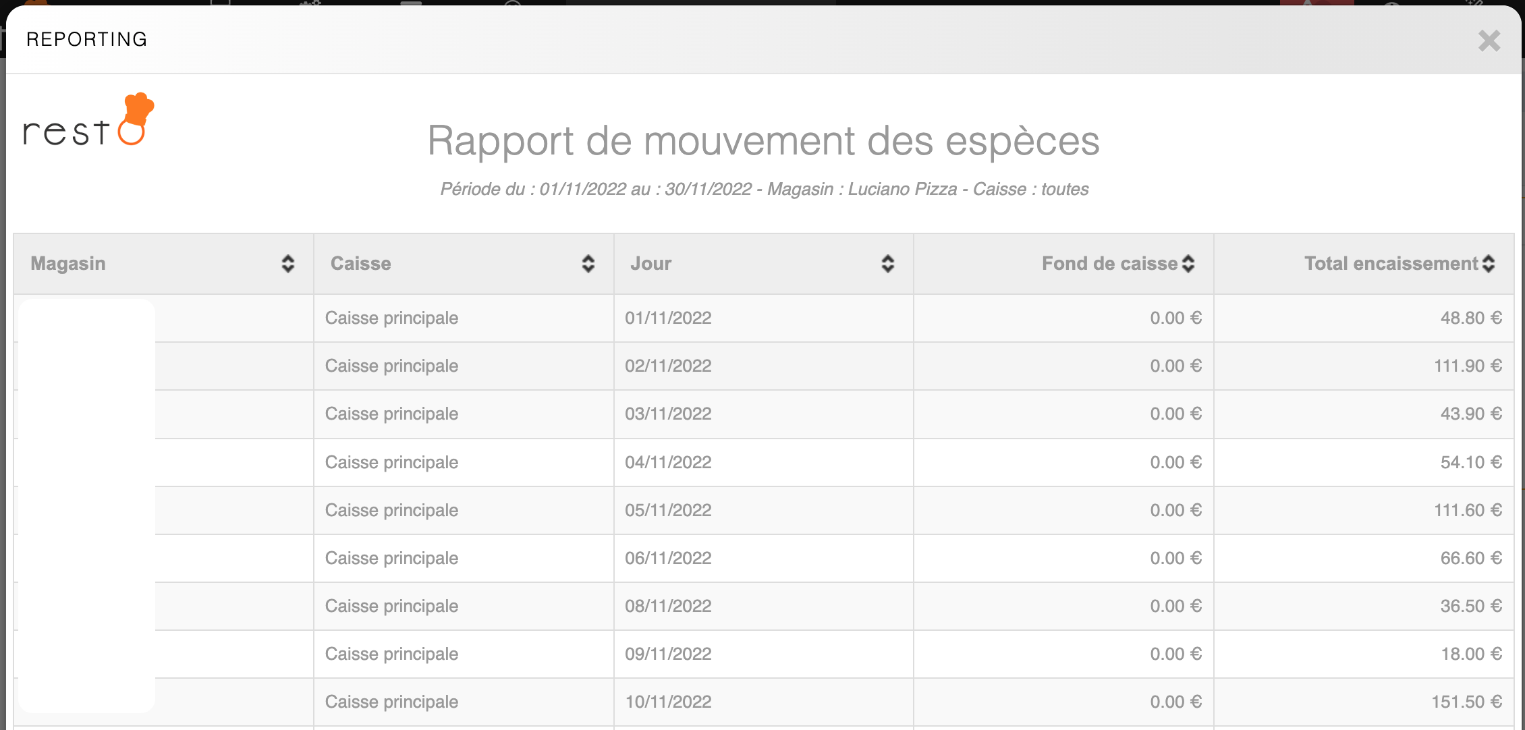The width and height of the screenshot is (1525, 730).
Task: Click the 36.50 € total cell
Action: [x=1470, y=607]
